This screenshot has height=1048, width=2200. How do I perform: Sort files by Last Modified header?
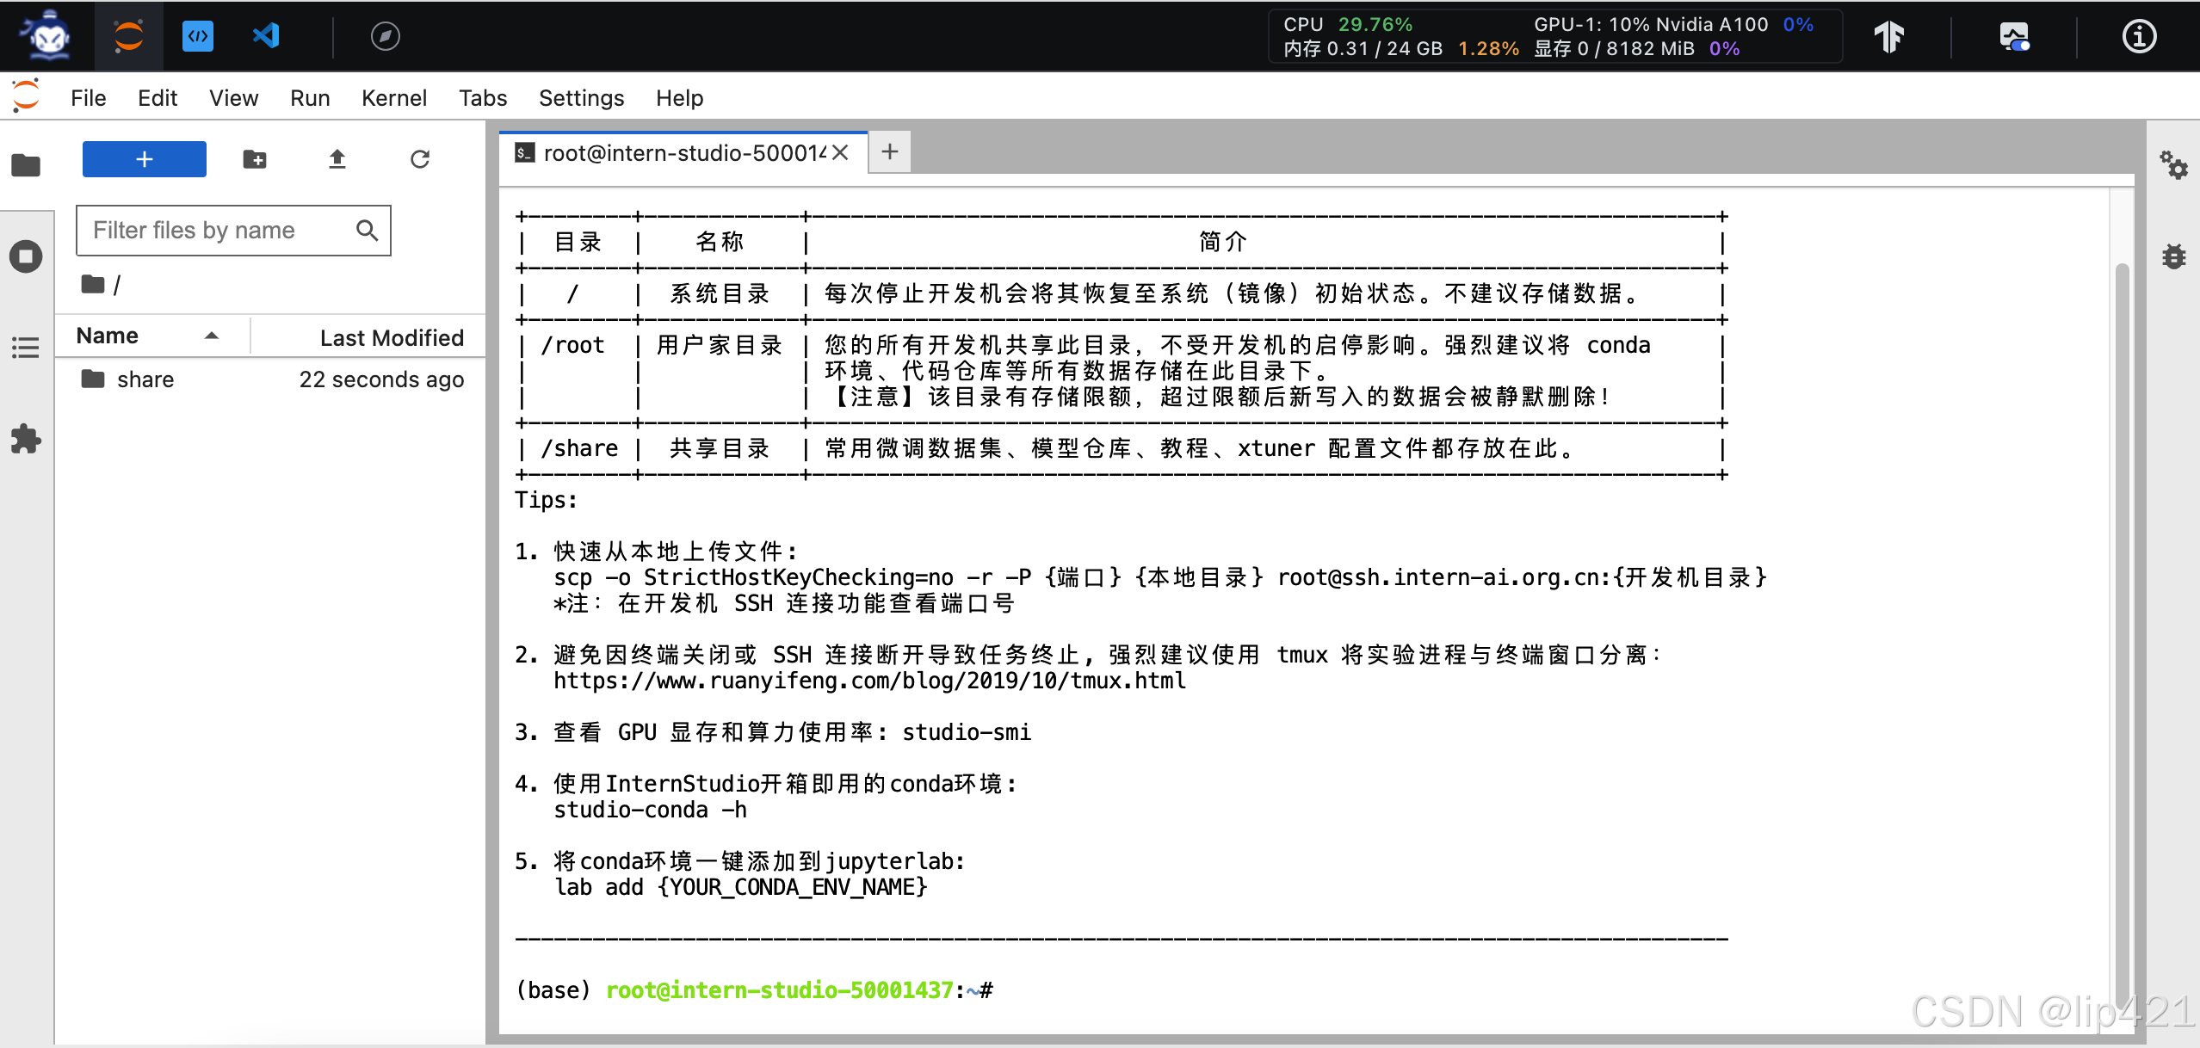391,337
